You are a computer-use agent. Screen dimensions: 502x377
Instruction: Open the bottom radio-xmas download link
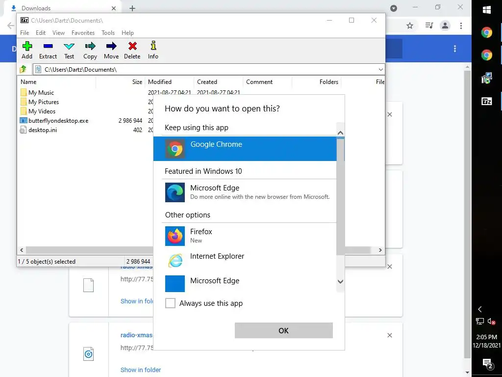136,335
